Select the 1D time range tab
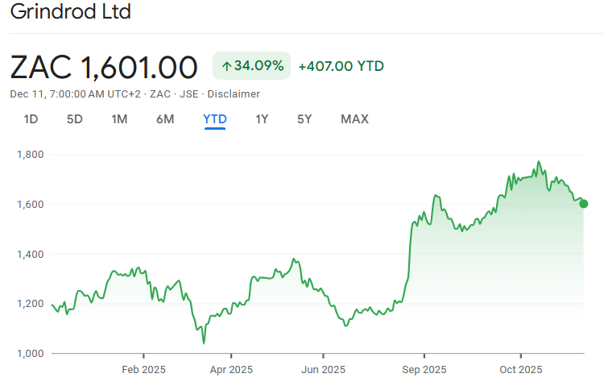604x386 pixels. [x=31, y=119]
